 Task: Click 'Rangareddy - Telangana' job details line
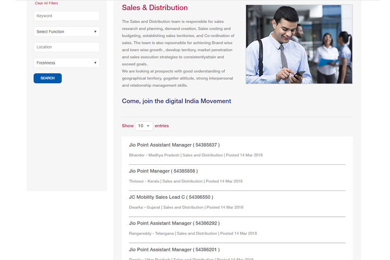(x=193, y=234)
